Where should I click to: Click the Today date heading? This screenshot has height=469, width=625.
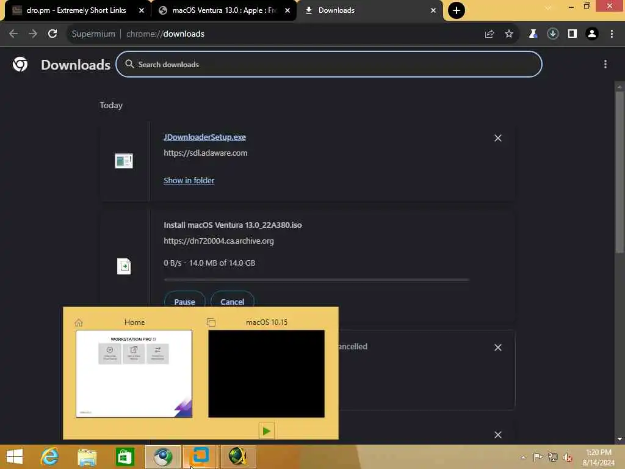[x=111, y=105]
